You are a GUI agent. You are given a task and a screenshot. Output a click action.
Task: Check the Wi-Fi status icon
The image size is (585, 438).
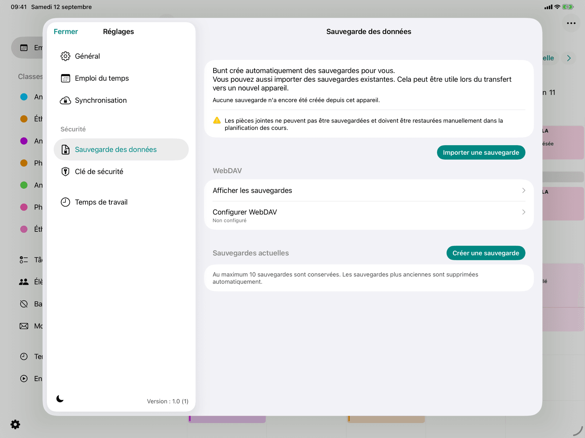click(557, 7)
